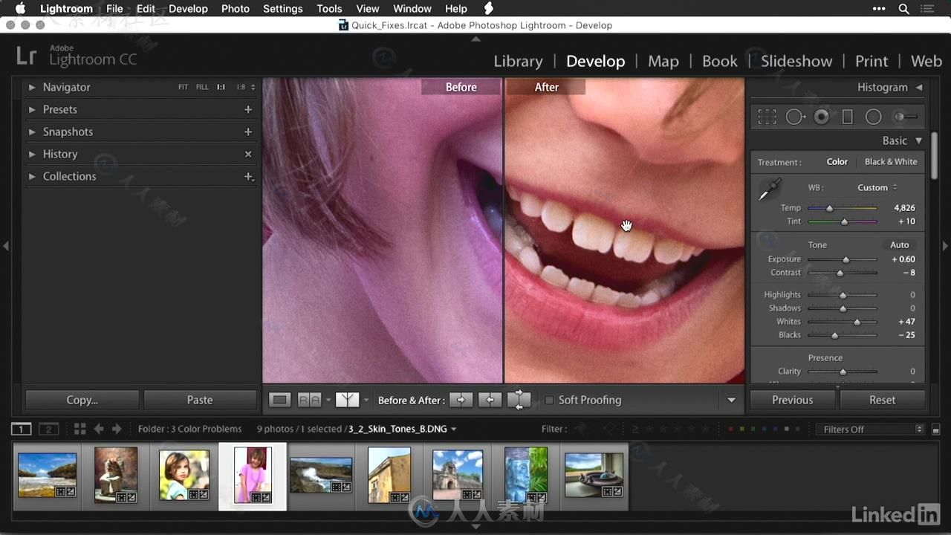Select the Crop Overlay tool
Viewport: 951px width, 535px height.
point(767,117)
